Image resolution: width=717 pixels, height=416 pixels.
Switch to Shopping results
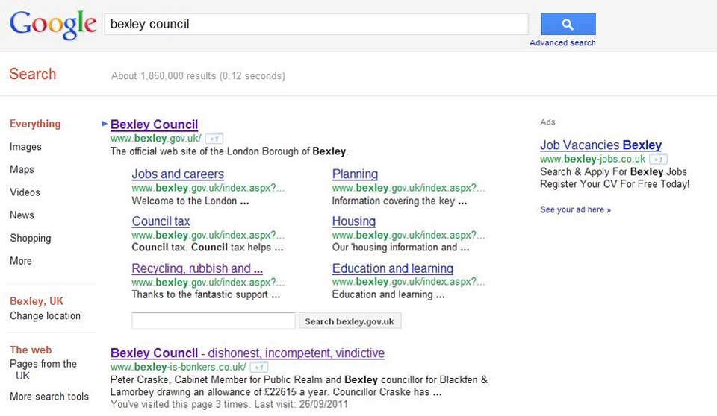pyautogui.click(x=30, y=238)
